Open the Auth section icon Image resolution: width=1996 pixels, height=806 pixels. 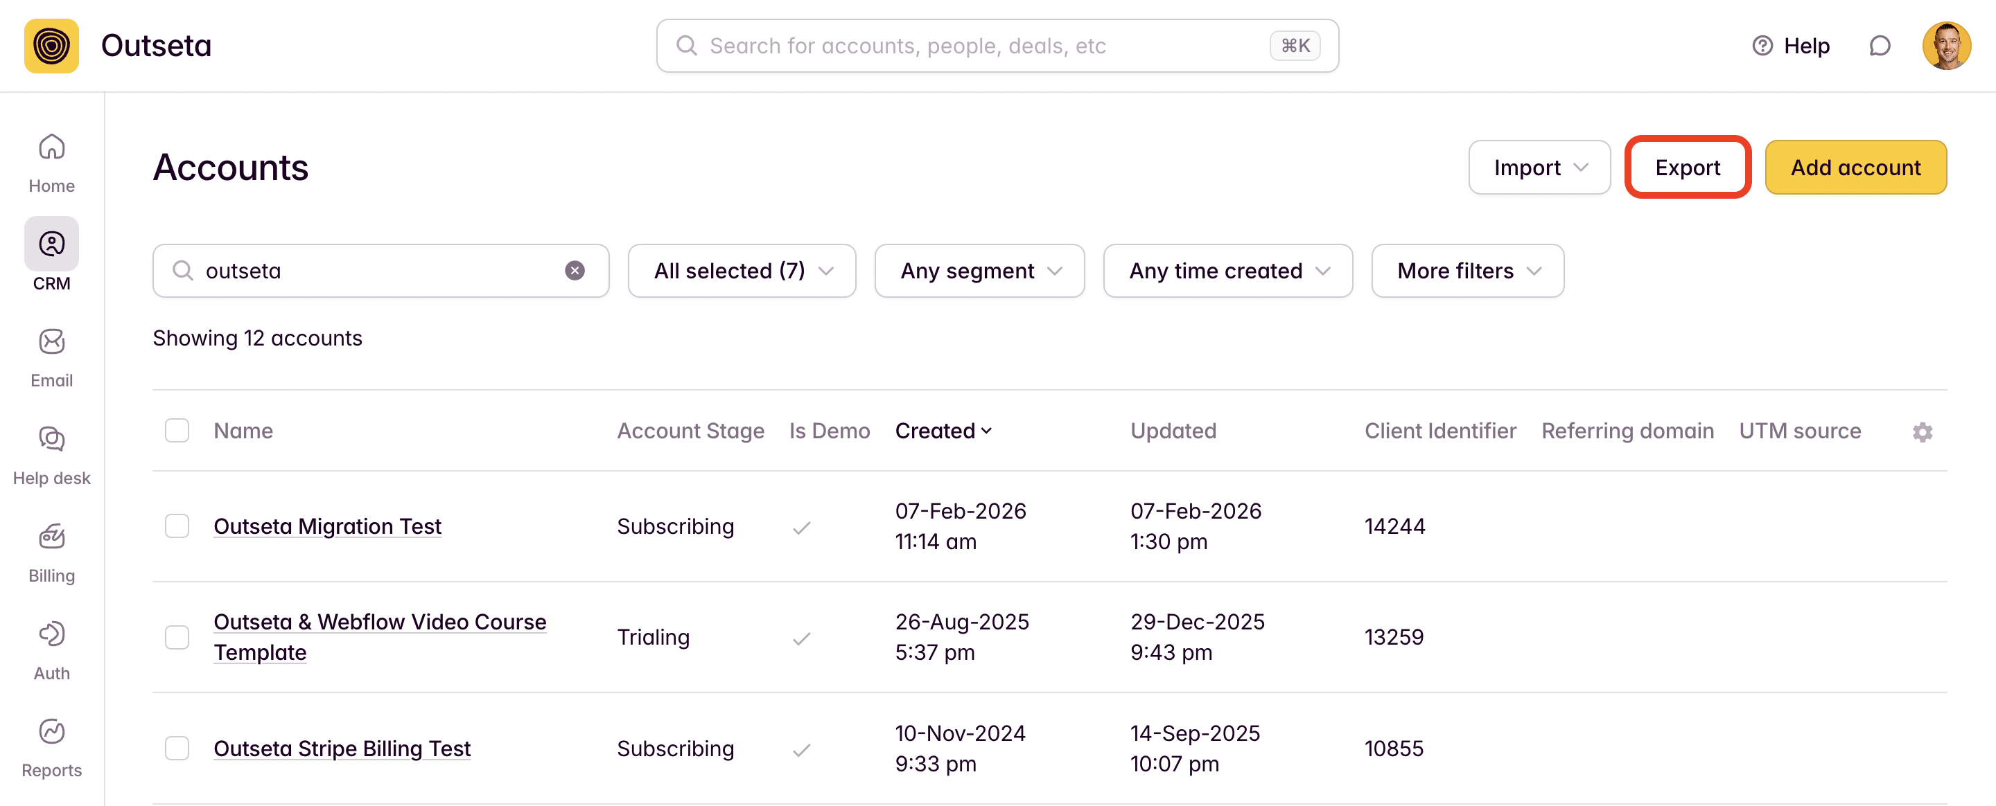click(51, 649)
